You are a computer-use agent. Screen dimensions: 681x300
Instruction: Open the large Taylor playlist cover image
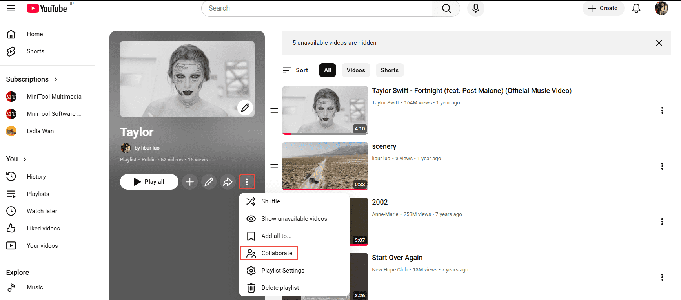187,79
